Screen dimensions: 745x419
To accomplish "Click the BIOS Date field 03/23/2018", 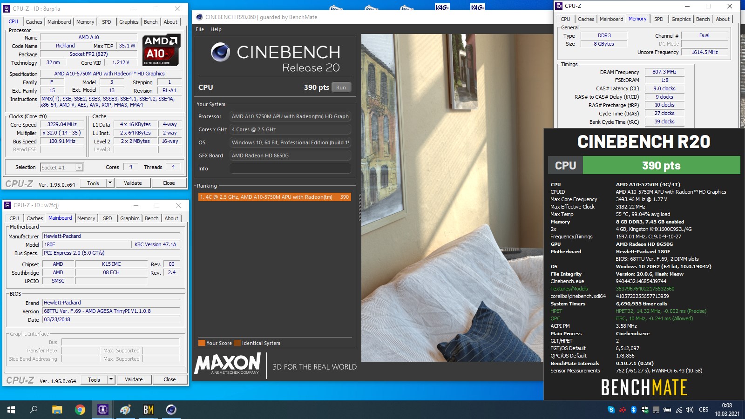I will click(x=111, y=319).
